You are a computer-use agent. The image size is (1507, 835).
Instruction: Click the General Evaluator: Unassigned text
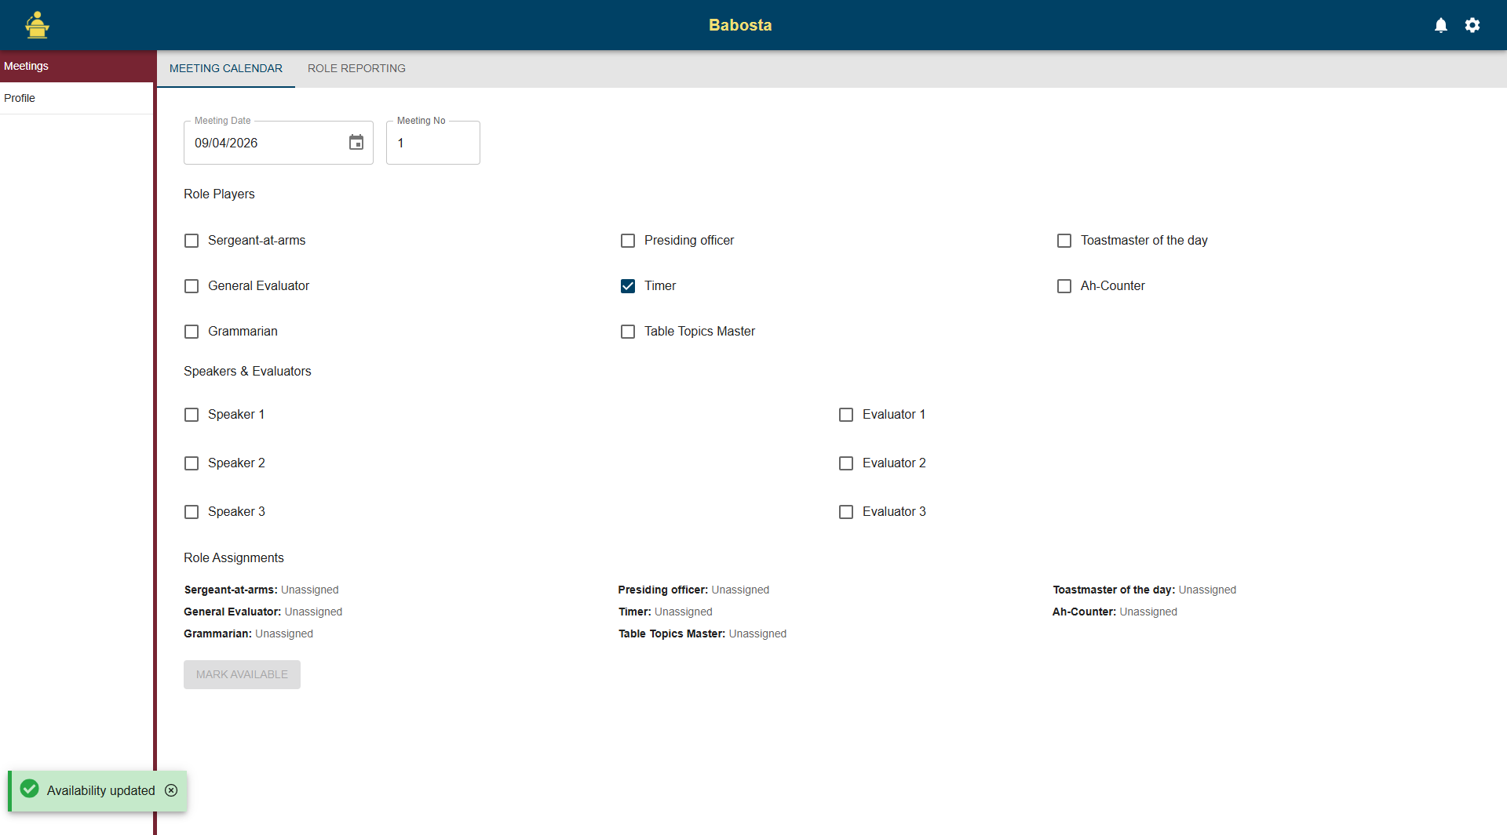click(x=263, y=612)
